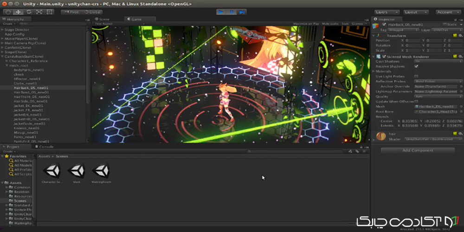Toggle the Static checkbox
Image resolution: width=464 pixels, height=232 pixels.
[x=445, y=24]
